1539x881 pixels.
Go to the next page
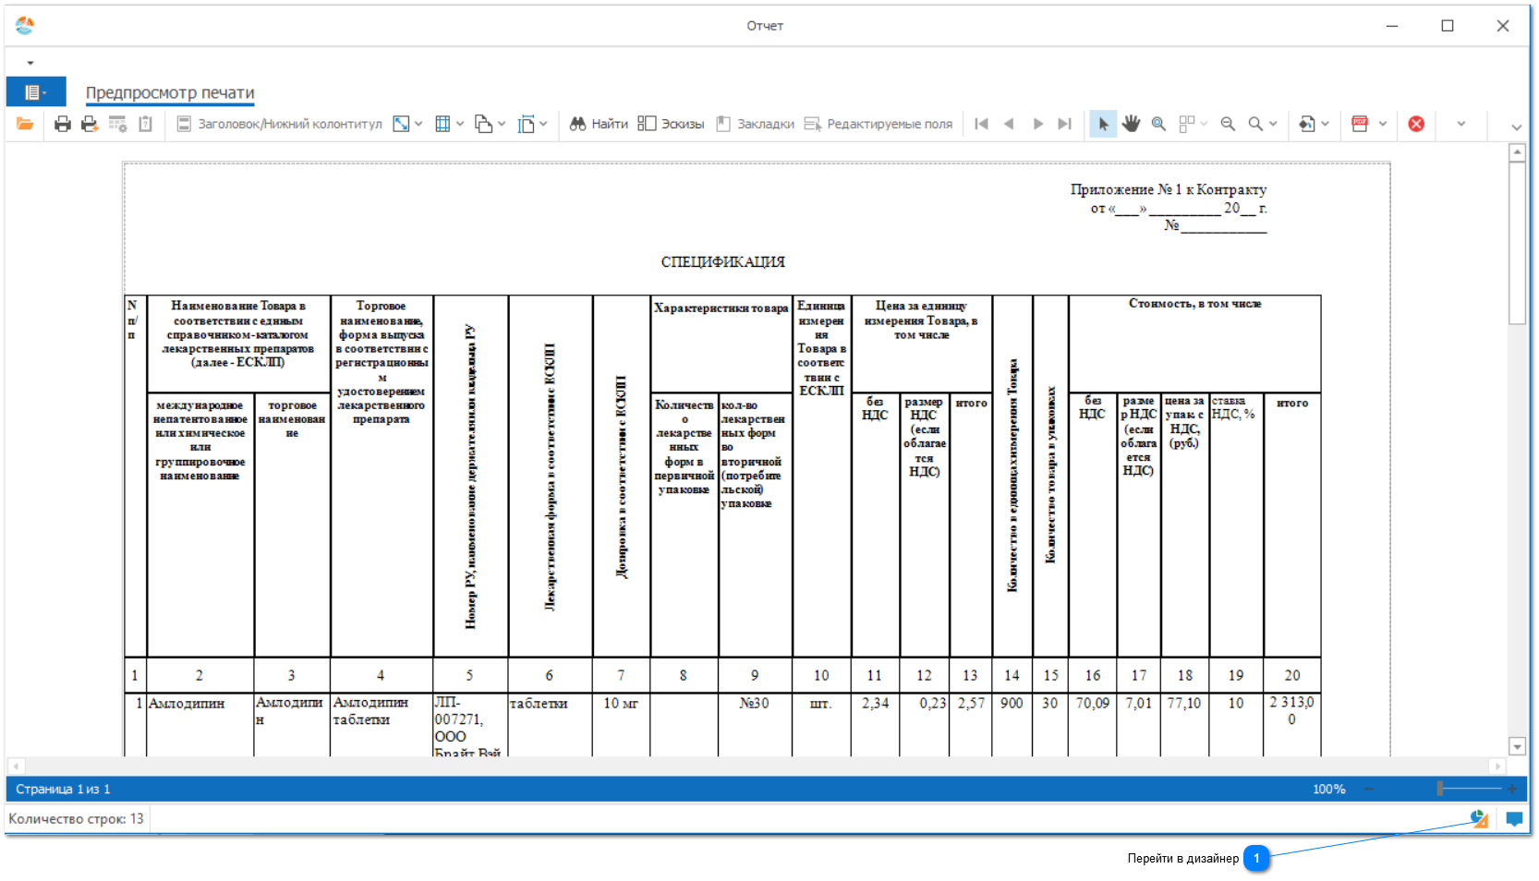pyautogui.click(x=1037, y=124)
